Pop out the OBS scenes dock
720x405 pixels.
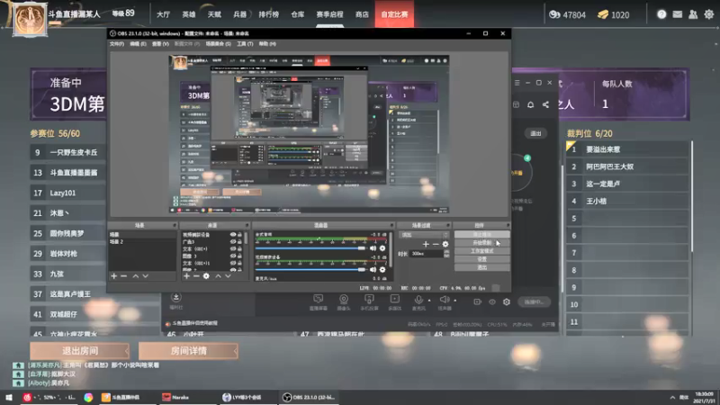coord(174,226)
